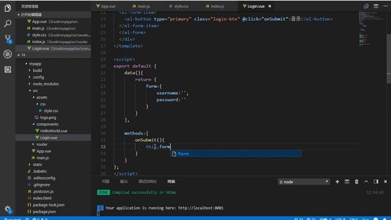Select the 2: node terminal dropdown
This screenshot has height=220, width=391.
pyautogui.click(x=304, y=182)
